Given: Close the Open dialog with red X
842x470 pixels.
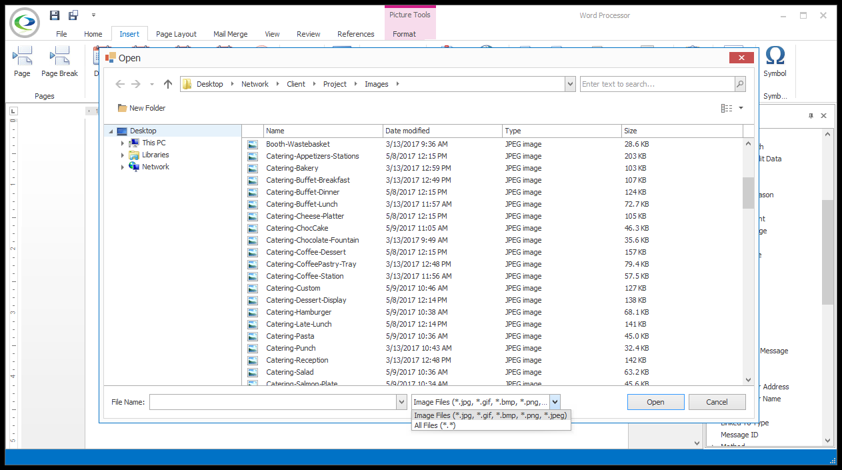Looking at the screenshot, I should tap(741, 58).
